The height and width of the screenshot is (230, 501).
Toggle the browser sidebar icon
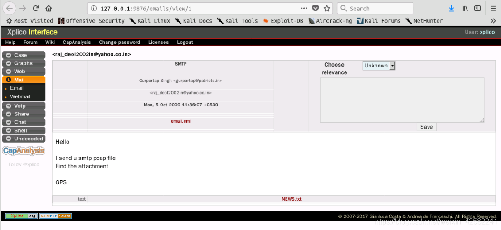pyautogui.click(x=477, y=9)
